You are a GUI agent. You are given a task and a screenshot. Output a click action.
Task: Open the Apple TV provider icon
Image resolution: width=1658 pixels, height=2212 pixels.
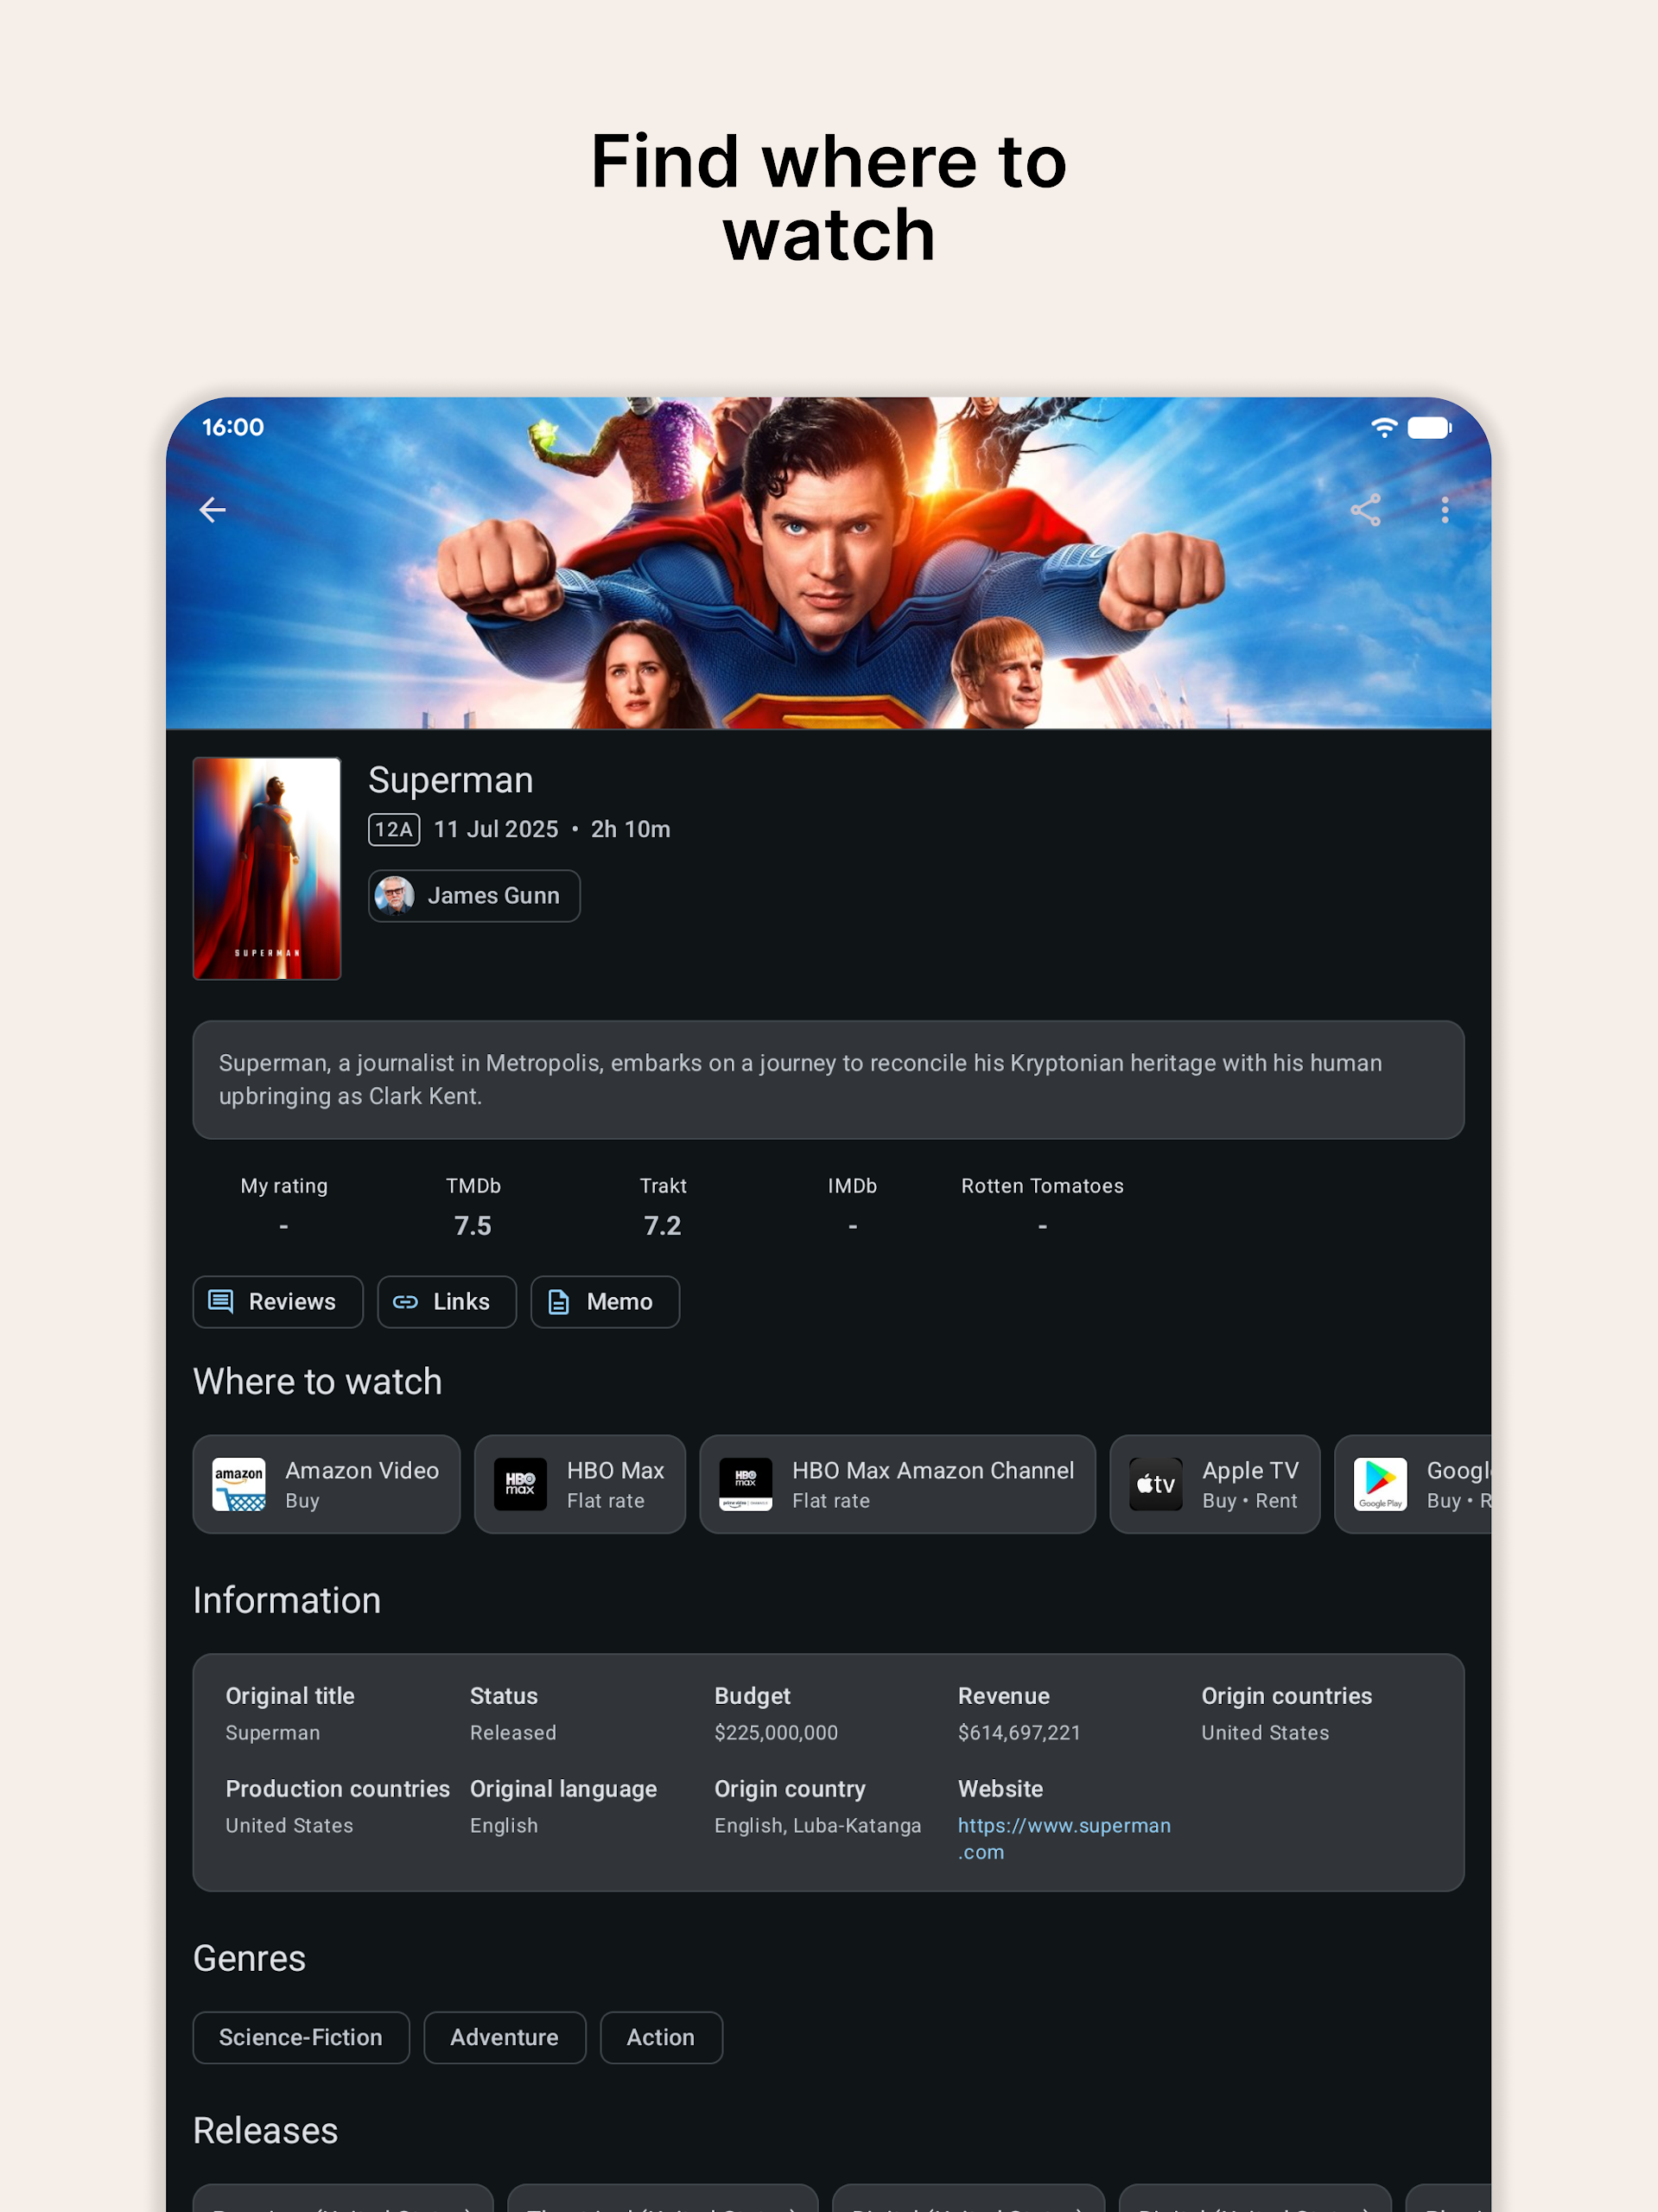1155,1484
